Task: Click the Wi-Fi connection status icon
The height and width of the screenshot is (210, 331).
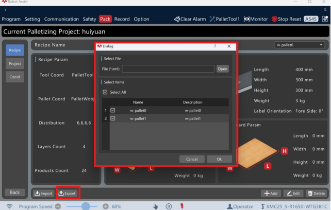Action: [x=9, y=206]
